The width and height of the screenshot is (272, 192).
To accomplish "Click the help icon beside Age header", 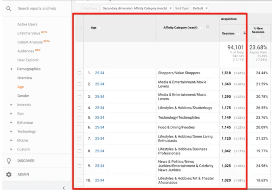I will pyautogui.click(x=100, y=27).
